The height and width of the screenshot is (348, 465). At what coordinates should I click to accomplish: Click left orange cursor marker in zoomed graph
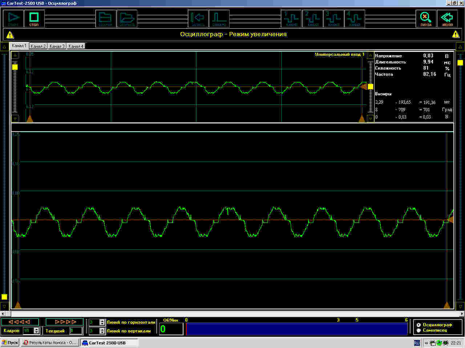pyautogui.click(x=17, y=305)
